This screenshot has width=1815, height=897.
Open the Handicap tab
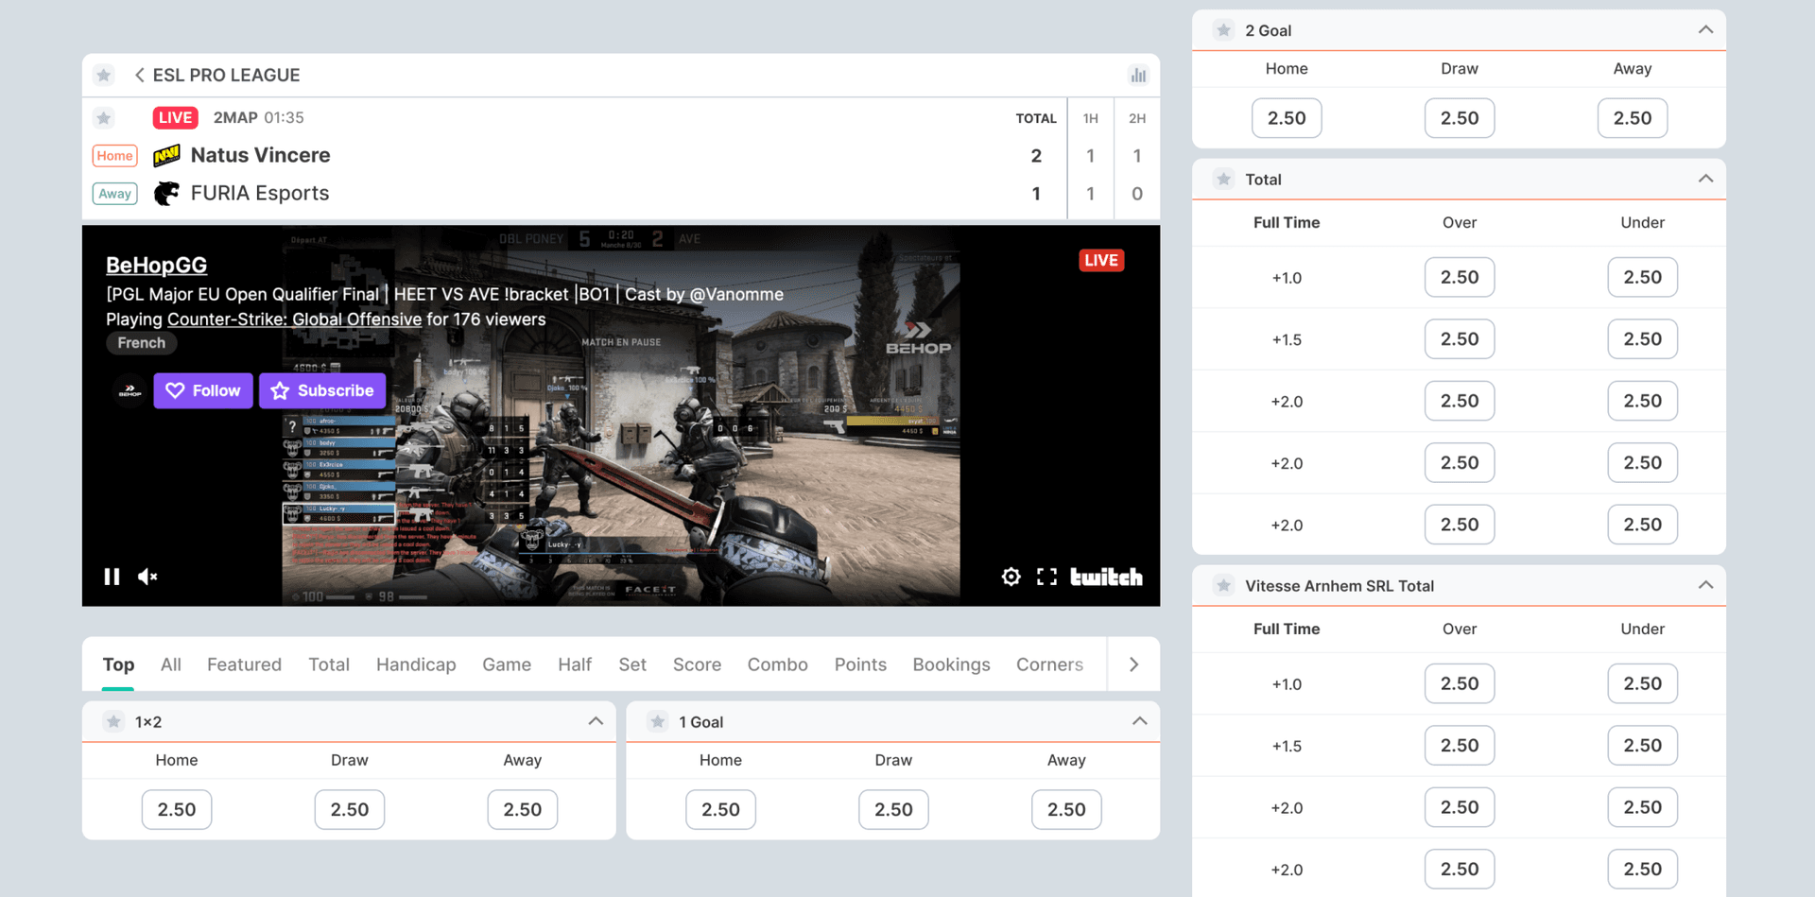coord(416,664)
